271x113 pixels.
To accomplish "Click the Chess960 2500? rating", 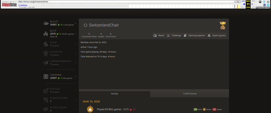I will 53,78.
